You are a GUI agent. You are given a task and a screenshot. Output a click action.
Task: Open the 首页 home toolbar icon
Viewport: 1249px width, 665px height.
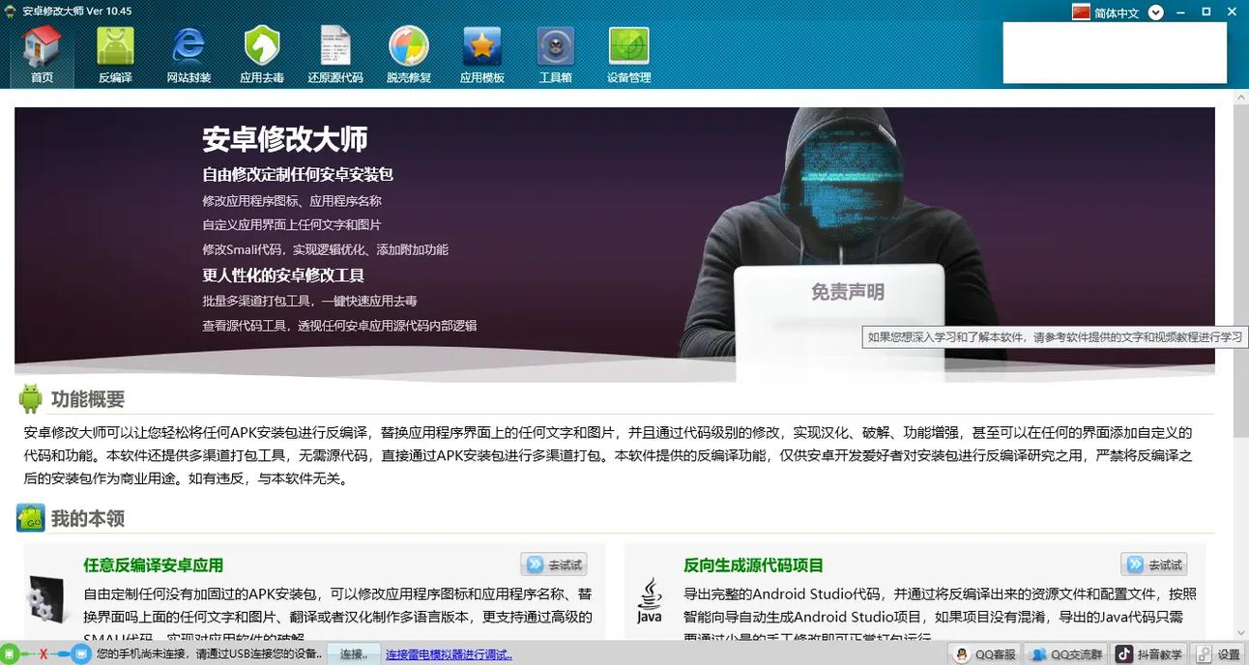[x=42, y=55]
